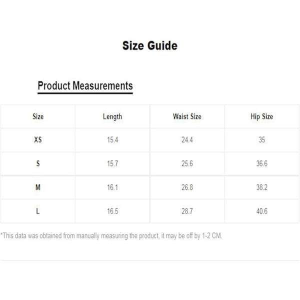Click the Waist Size column header
Screen dimensions: 300x300
[187, 116]
